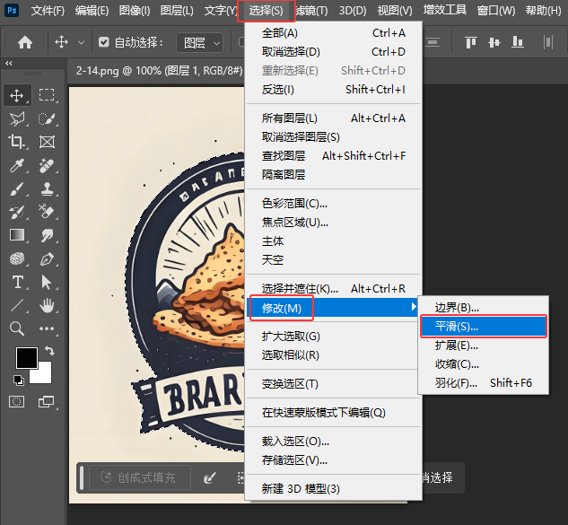The height and width of the screenshot is (525, 568).
Task: Click the foreground black color swatch
Action: [27, 357]
